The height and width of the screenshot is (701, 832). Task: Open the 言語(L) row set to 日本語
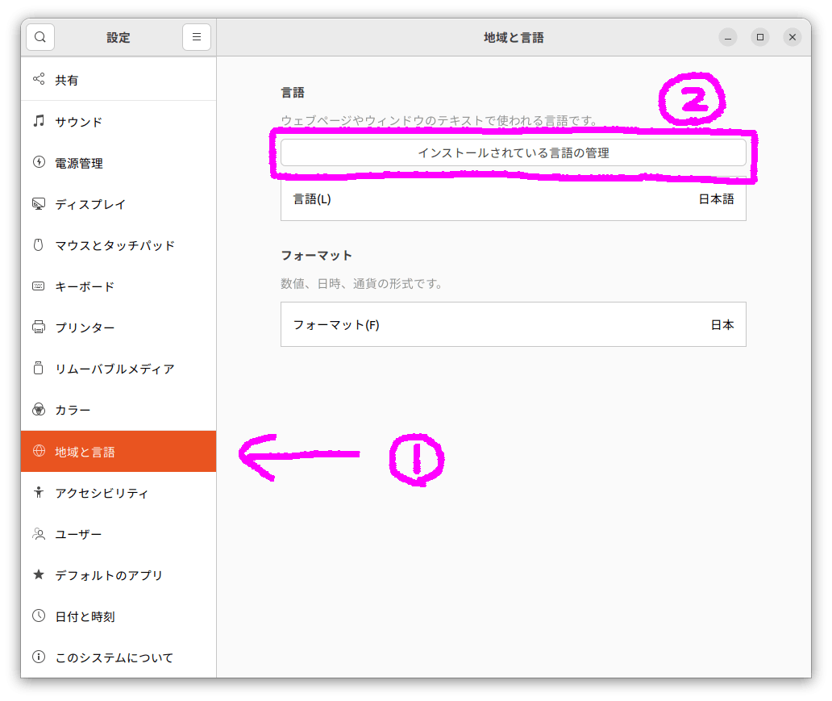[513, 199]
